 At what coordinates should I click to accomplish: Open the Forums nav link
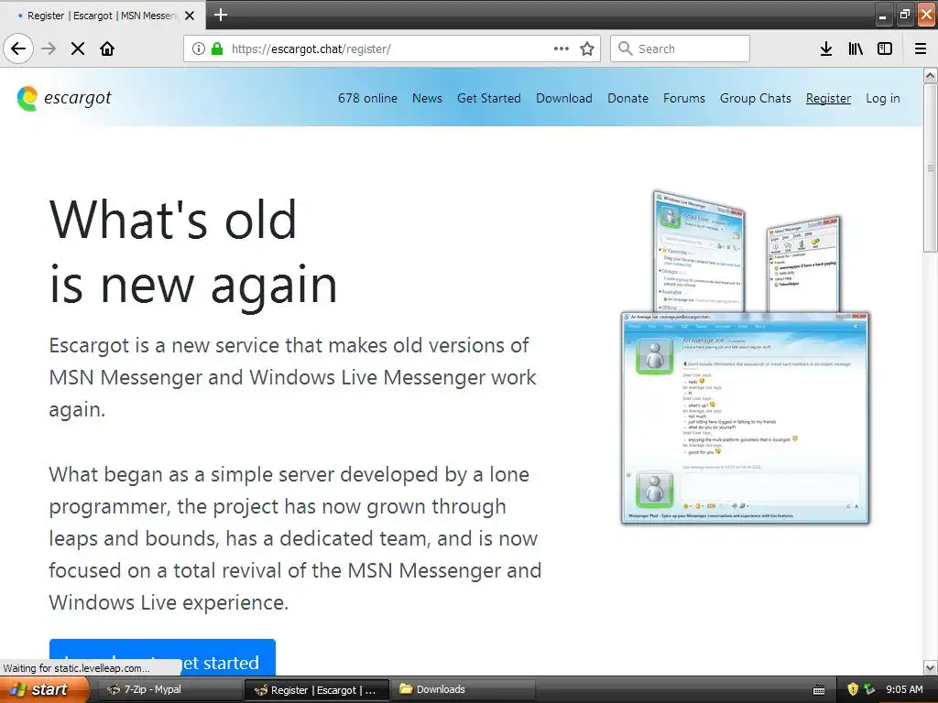click(683, 98)
